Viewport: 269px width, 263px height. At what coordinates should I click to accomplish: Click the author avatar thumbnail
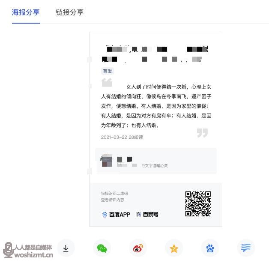pyautogui.click(x=106, y=160)
